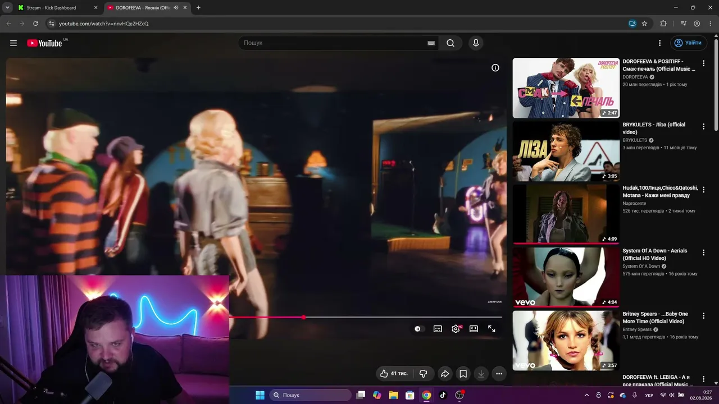Play the Britney Spears vevo thumbnail
719x404 pixels.
pyautogui.click(x=566, y=341)
